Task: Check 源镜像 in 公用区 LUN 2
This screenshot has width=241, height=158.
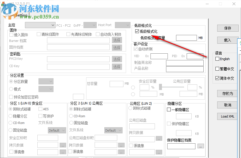Action: [131, 146]
